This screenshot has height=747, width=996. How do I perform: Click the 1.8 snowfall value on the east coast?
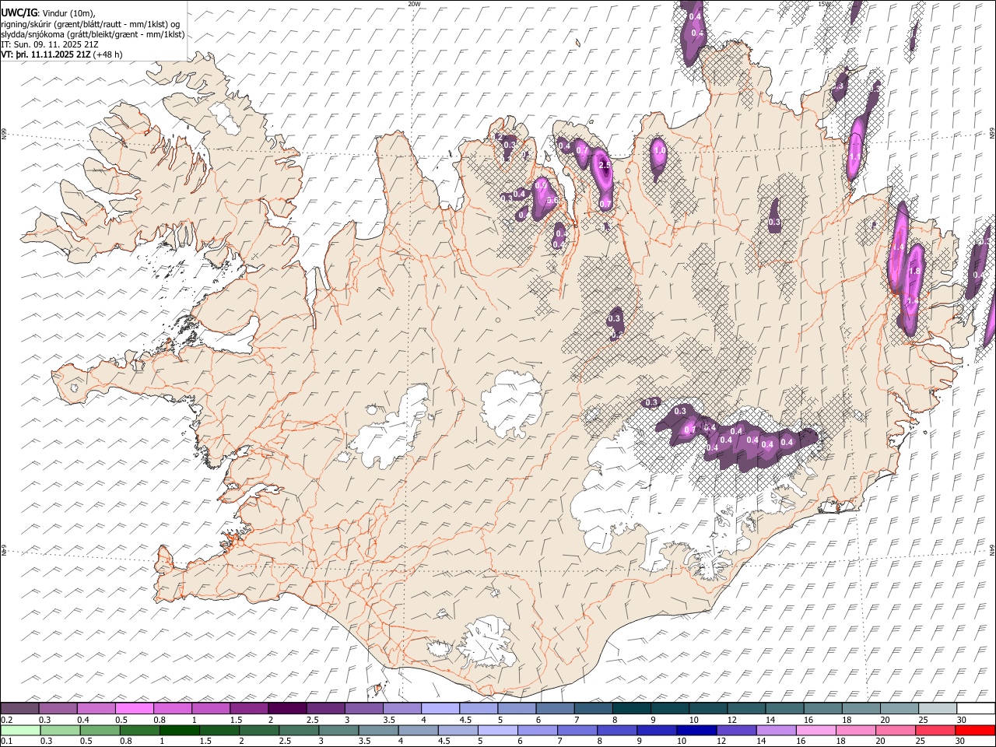click(915, 271)
